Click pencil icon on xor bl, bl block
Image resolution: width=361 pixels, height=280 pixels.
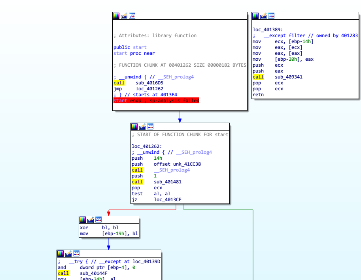point(91,220)
